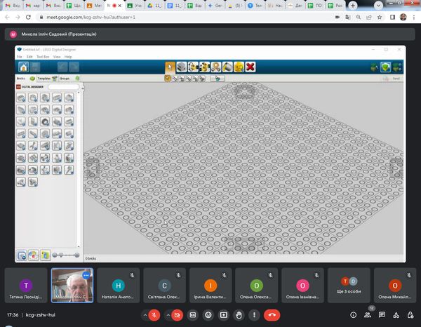Click the Home icon in LEGO Digital Designer
Viewport: 421px width, 327px height.
pyautogui.click(x=23, y=67)
